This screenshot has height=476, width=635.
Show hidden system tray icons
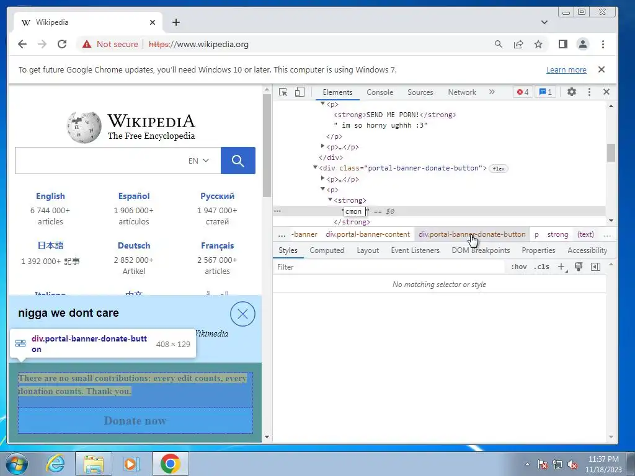pyautogui.click(x=527, y=464)
